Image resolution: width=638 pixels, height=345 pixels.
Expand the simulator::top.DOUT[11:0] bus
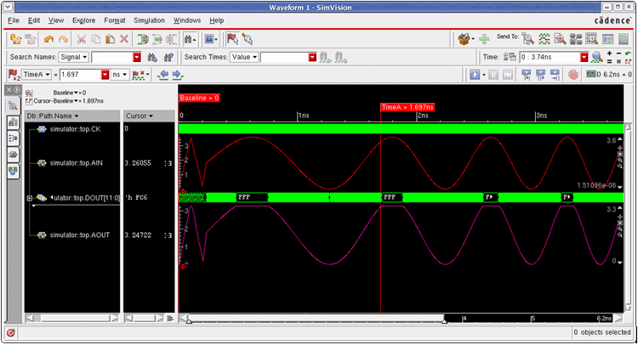click(x=30, y=198)
